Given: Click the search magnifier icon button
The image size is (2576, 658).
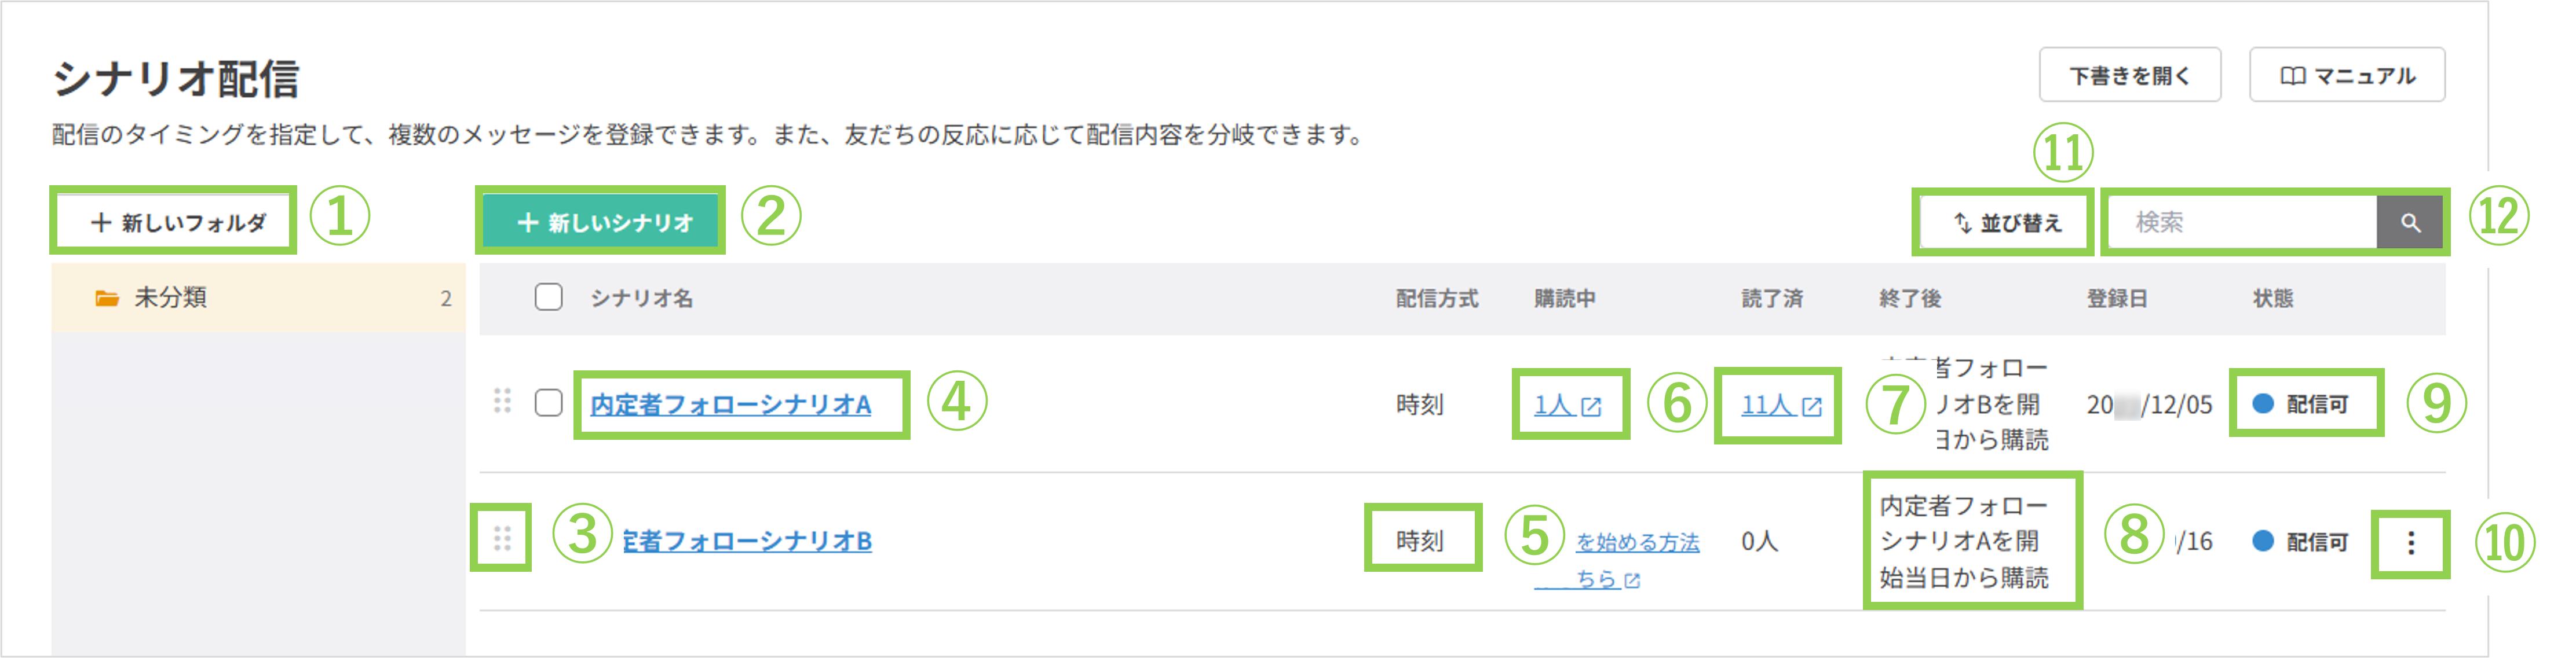Looking at the screenshot, I should (x=2410, y=223).
